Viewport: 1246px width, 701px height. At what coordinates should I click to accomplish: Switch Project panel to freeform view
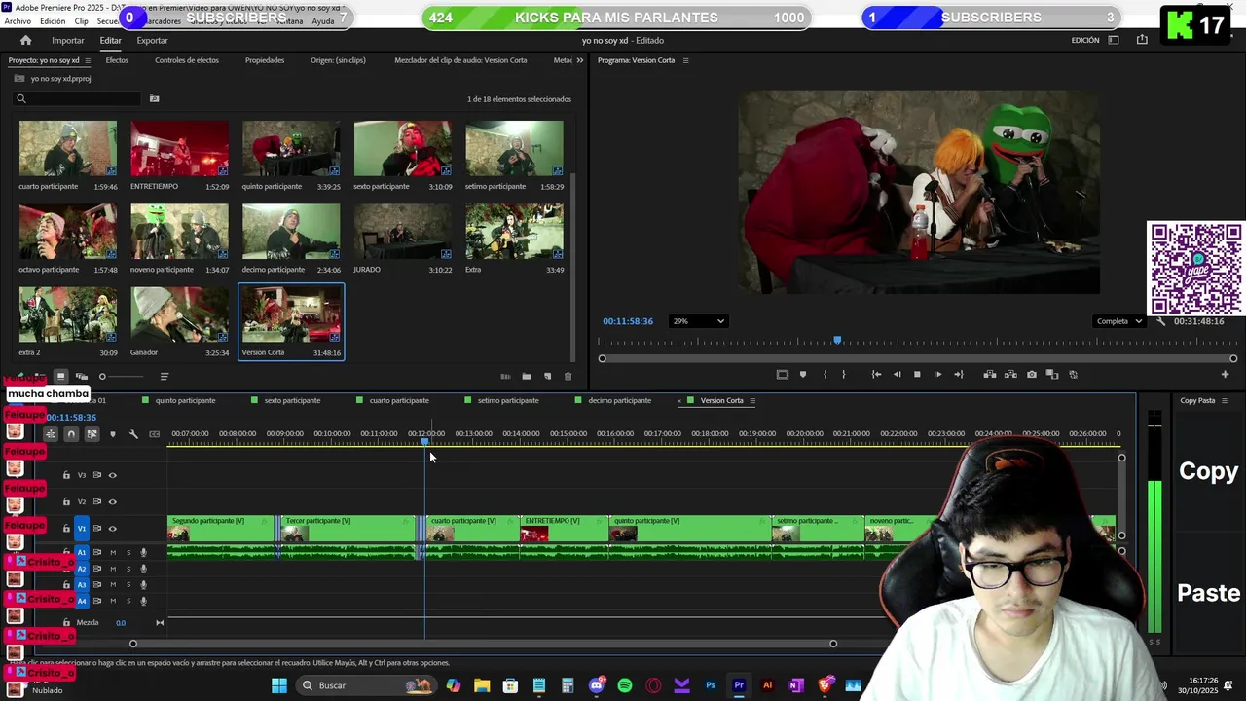pyautogui.click(x=82, y=377)
